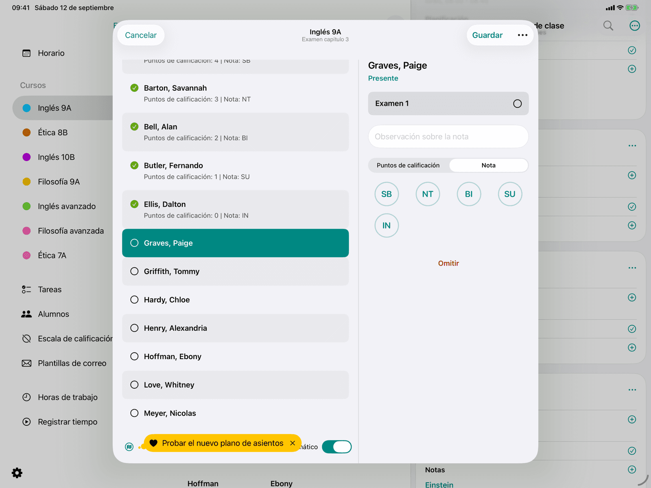Select Bell, Alan in student list
The height and width of the screenshot is (488, 651).
[235, 132]
